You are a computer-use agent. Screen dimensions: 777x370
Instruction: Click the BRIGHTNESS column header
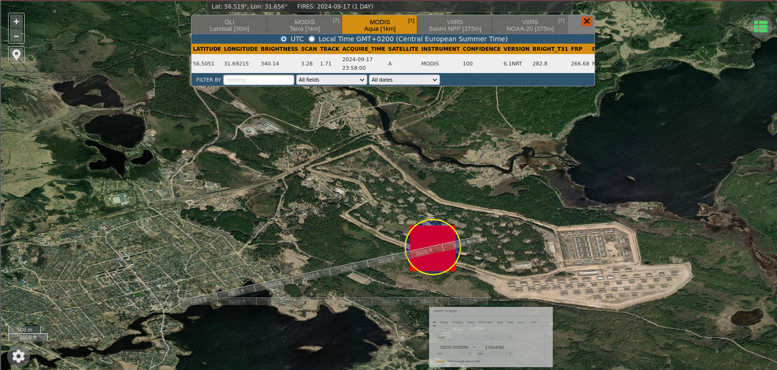pos(279,49)
